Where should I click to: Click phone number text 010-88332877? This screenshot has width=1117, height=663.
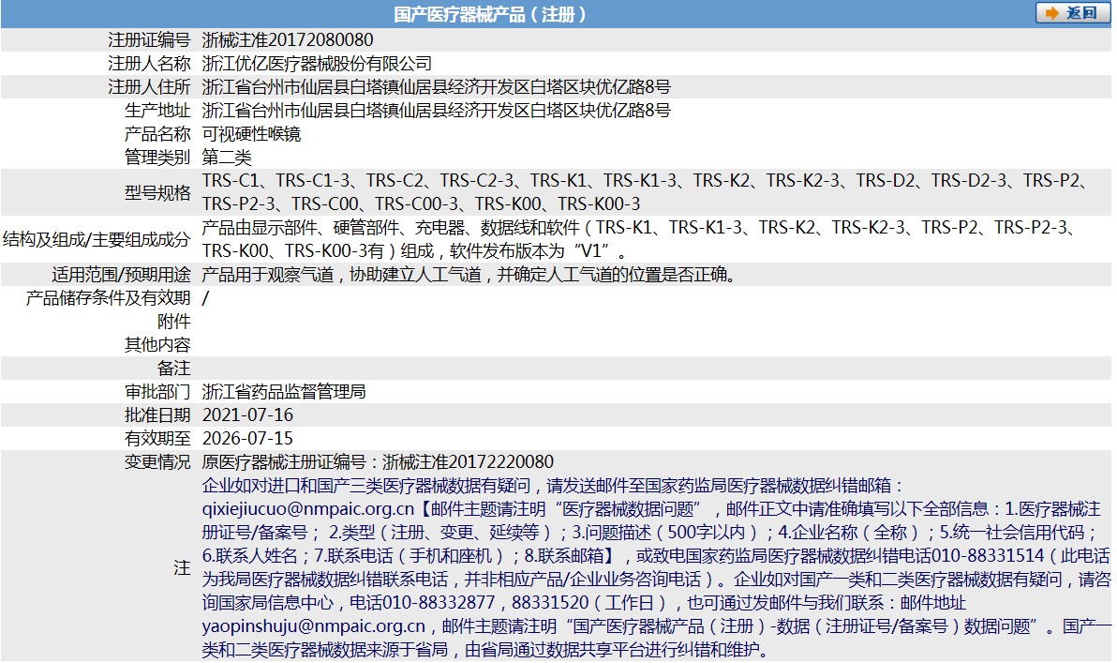pyautogui.click(x=439, y=603)
